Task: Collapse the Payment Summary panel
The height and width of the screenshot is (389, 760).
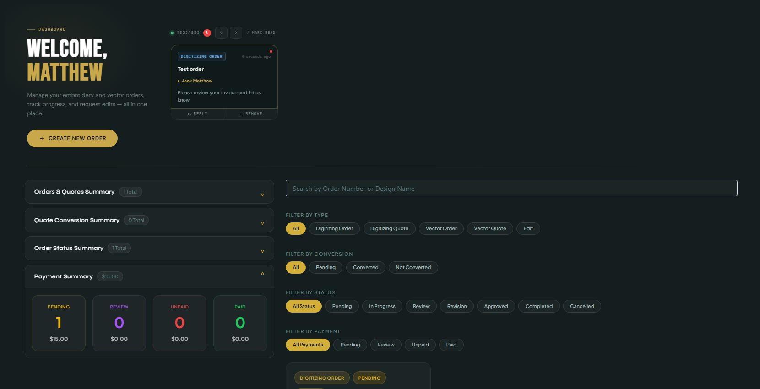Action: [262, 274]
